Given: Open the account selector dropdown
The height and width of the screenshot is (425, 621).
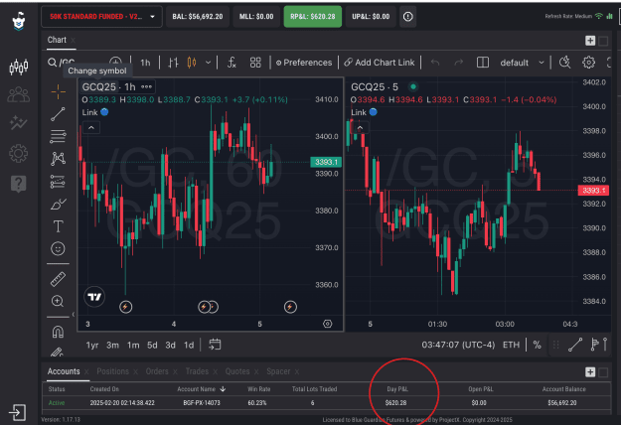Looking at the screenshot, I should [101, 17].
